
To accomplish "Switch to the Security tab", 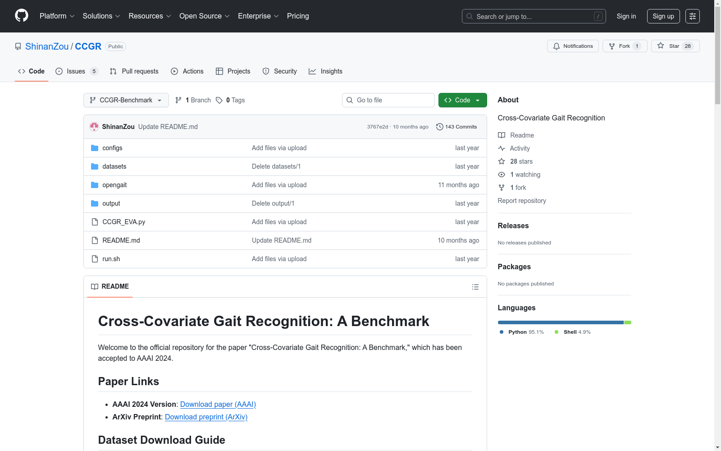I will pyautogui.click(x=279, y=71).
